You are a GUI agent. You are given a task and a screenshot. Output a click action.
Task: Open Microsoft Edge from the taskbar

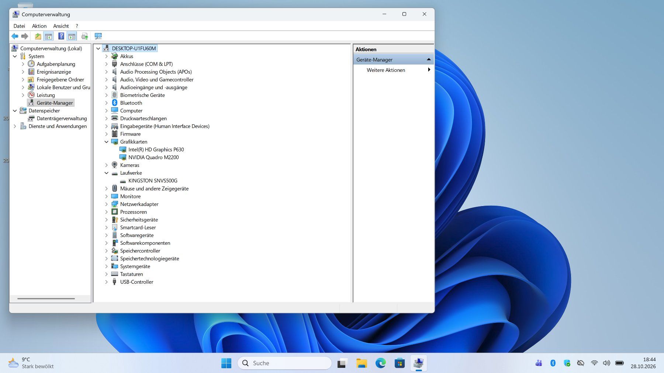[381, 363]
